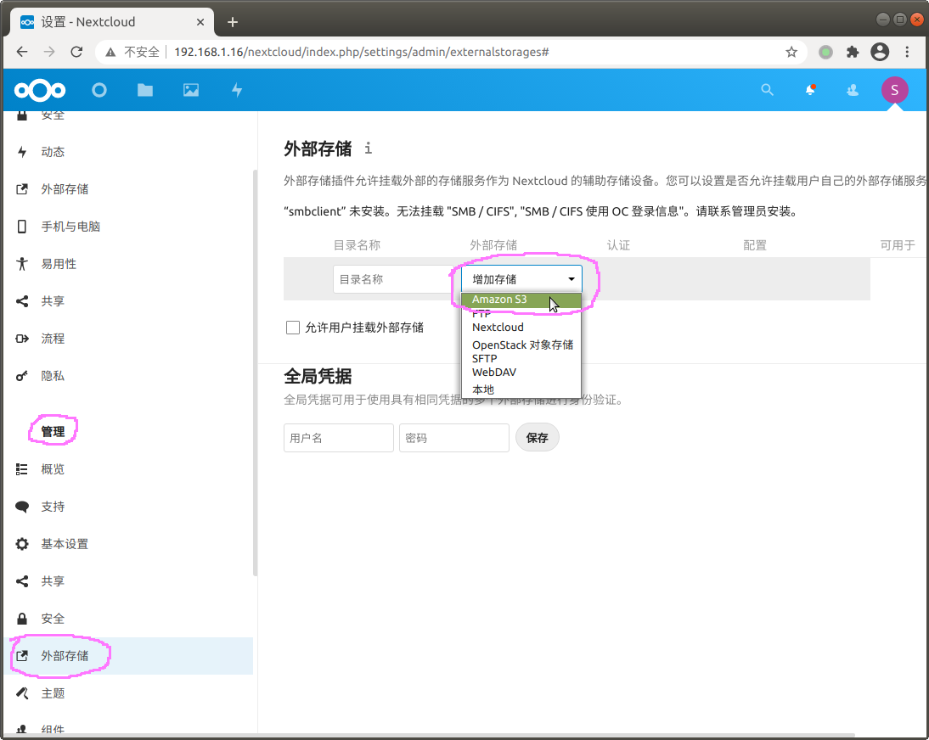Click the search magnifier icon
Screen dimensions: 929x740
[x=768, y=90]
